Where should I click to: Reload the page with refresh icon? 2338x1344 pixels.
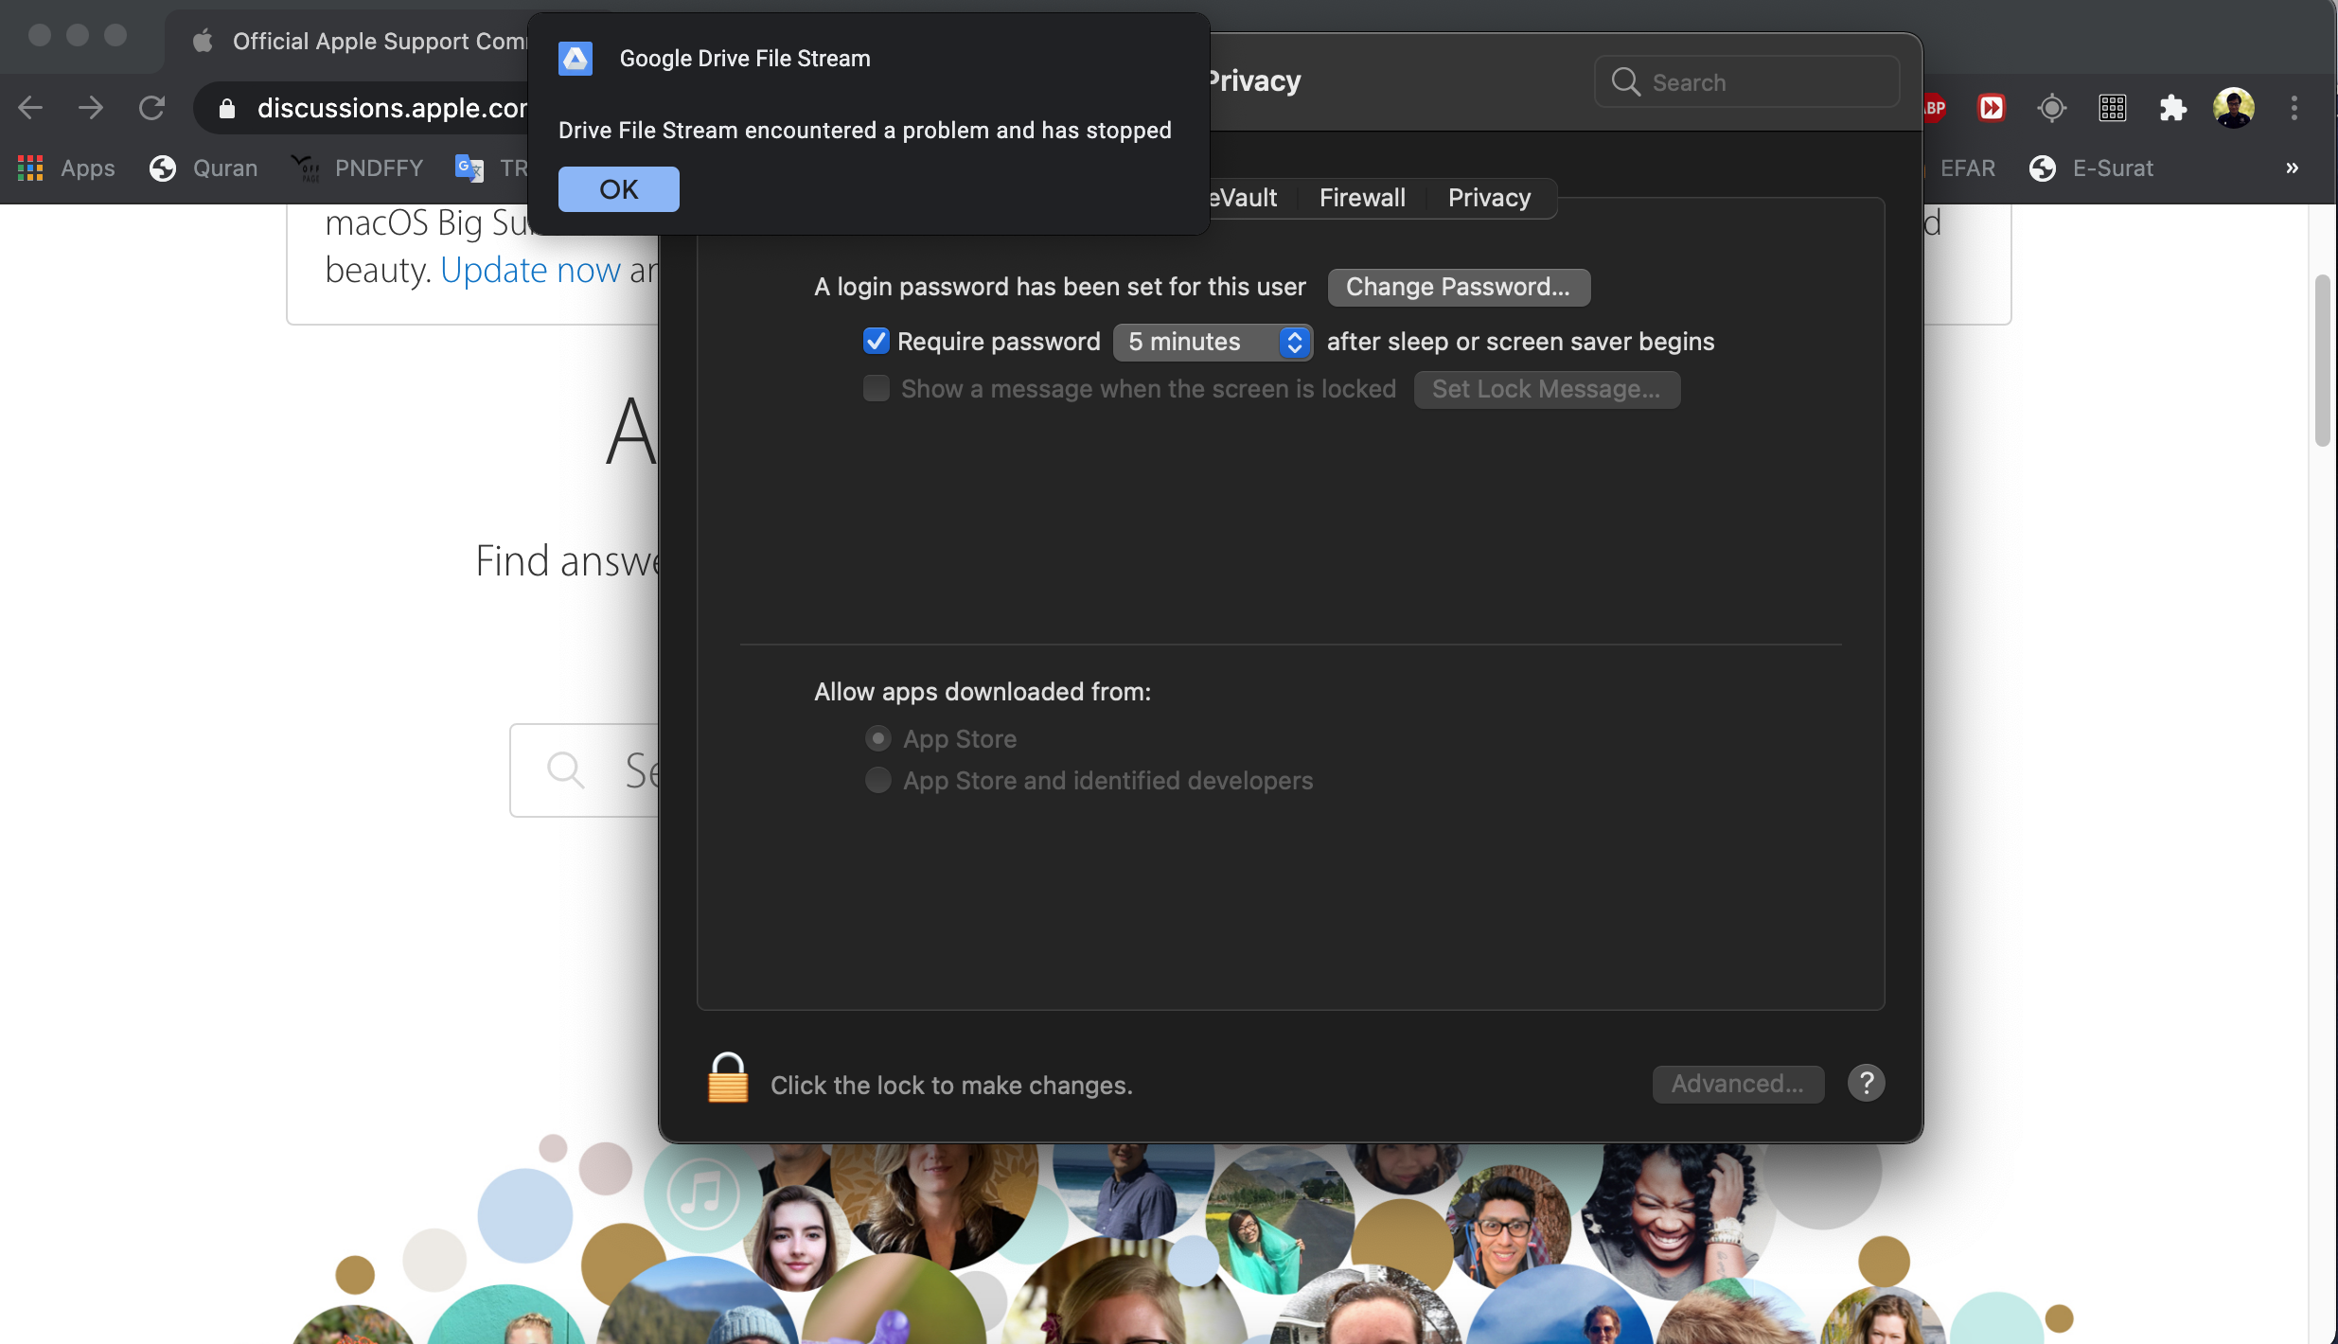151,108
